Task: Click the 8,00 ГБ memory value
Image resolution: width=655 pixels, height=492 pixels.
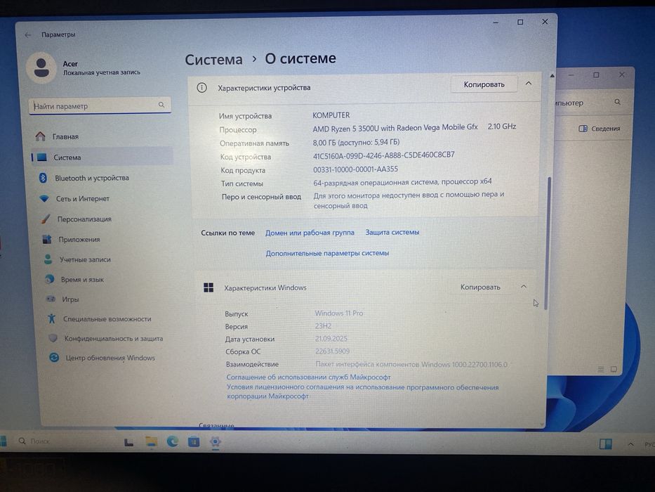Action: 356,142
